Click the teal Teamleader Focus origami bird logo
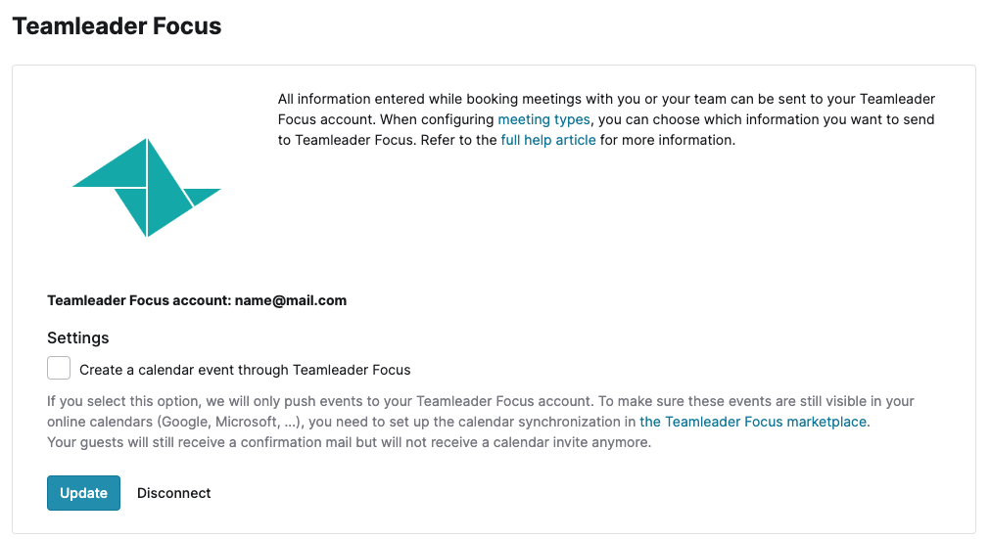 tap(147, 188)
